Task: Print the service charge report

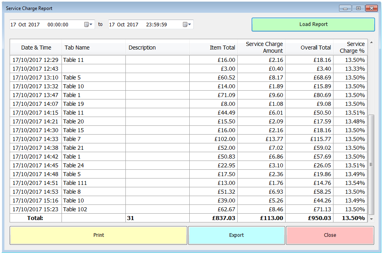Action: tap(98, 235)
